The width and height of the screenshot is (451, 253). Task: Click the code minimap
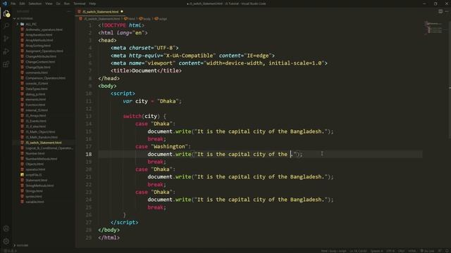point(434,28)
